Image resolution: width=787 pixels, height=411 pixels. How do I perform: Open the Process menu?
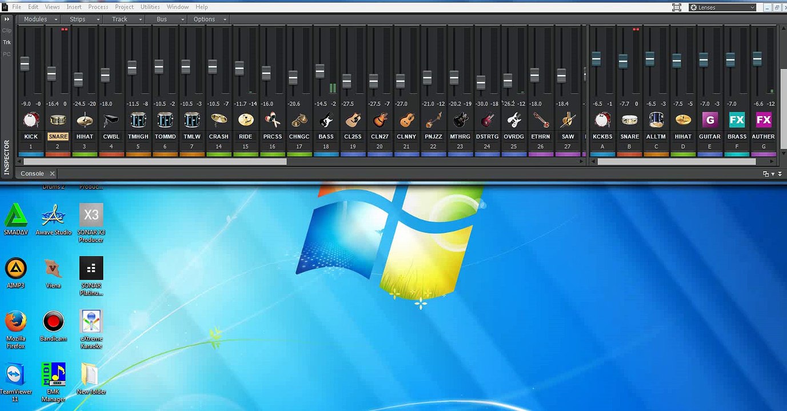tap(98, 7)
